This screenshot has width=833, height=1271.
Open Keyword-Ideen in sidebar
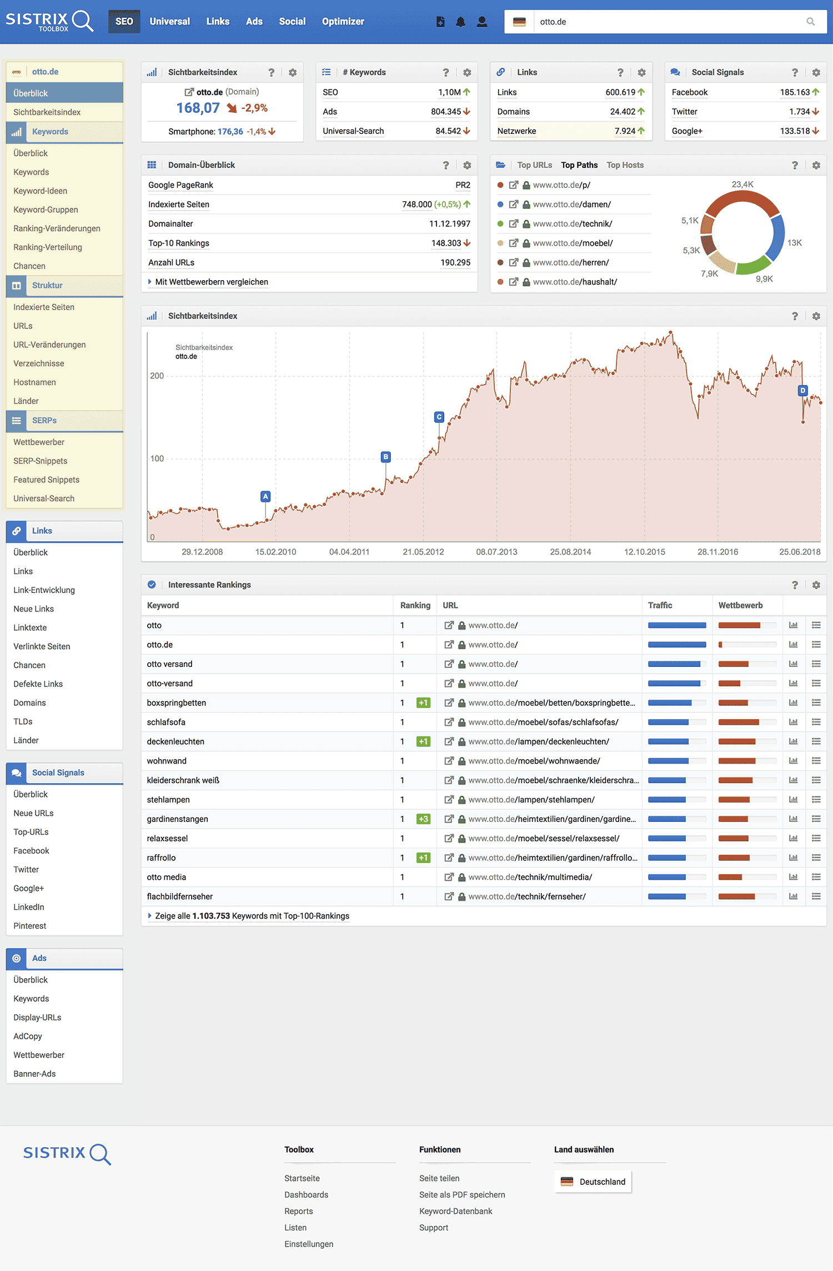pyautogui.click(x=40, y=191)
